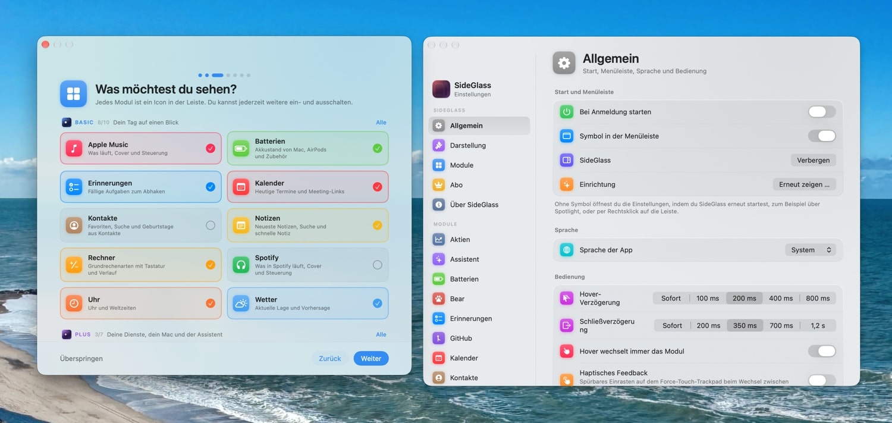Screen dimensions: 892x423
Task: Click the last onboarding page indicator dot
Action: (x=249, y=76)
